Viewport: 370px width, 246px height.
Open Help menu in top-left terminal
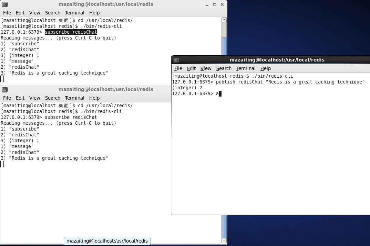click(94, 13)
